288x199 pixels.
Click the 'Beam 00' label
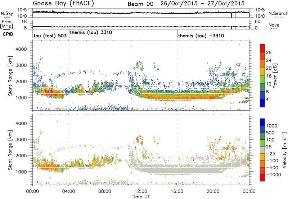point(140,4)
